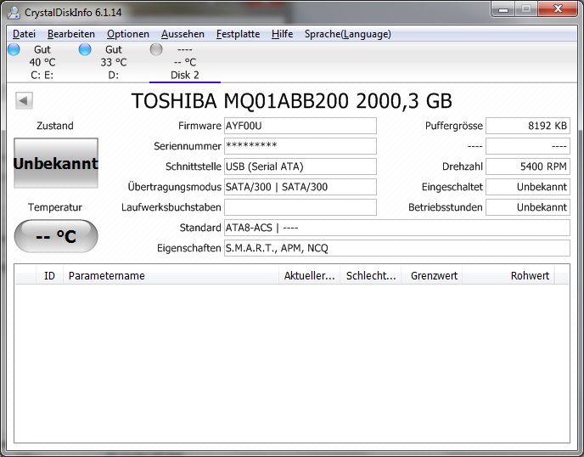The height and width of the screenshot is (457, 584).
Task: Click the Parametername column header
Action: point(171,275)
